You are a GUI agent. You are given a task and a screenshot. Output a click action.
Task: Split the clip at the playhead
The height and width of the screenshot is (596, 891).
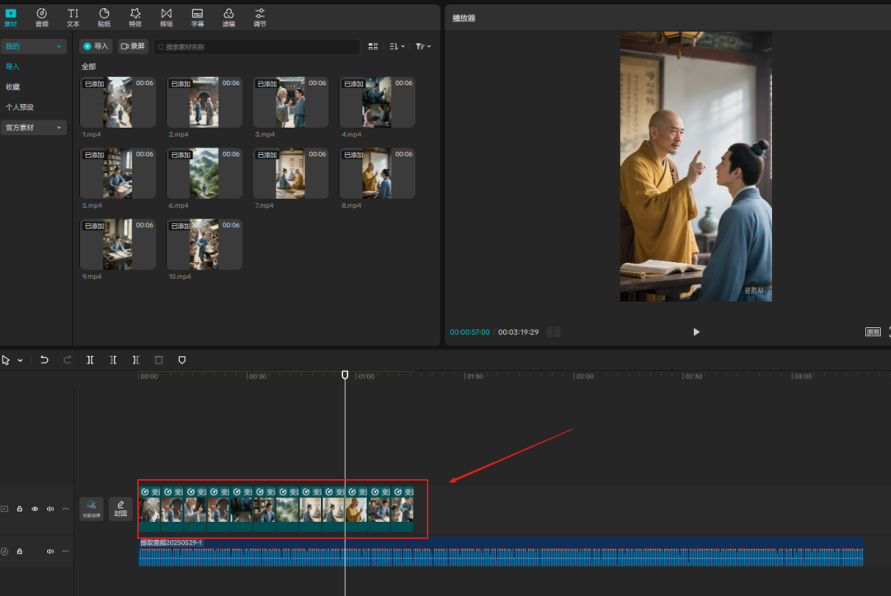click(x=90, y=360)
